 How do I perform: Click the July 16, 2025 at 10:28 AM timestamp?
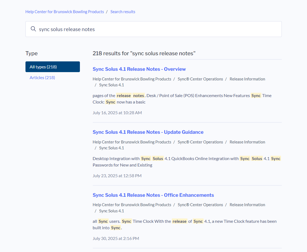[x=117, y=113]
